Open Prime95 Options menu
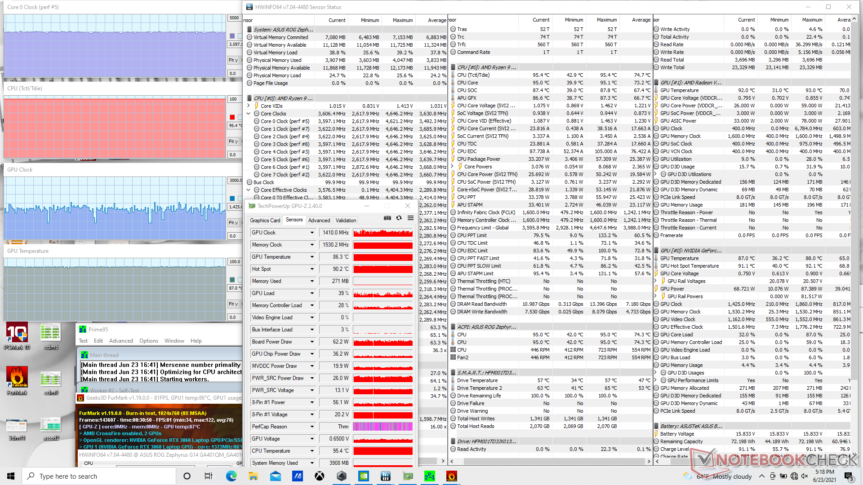The width and height of the screenshot is (863, 485). [149, 341]
